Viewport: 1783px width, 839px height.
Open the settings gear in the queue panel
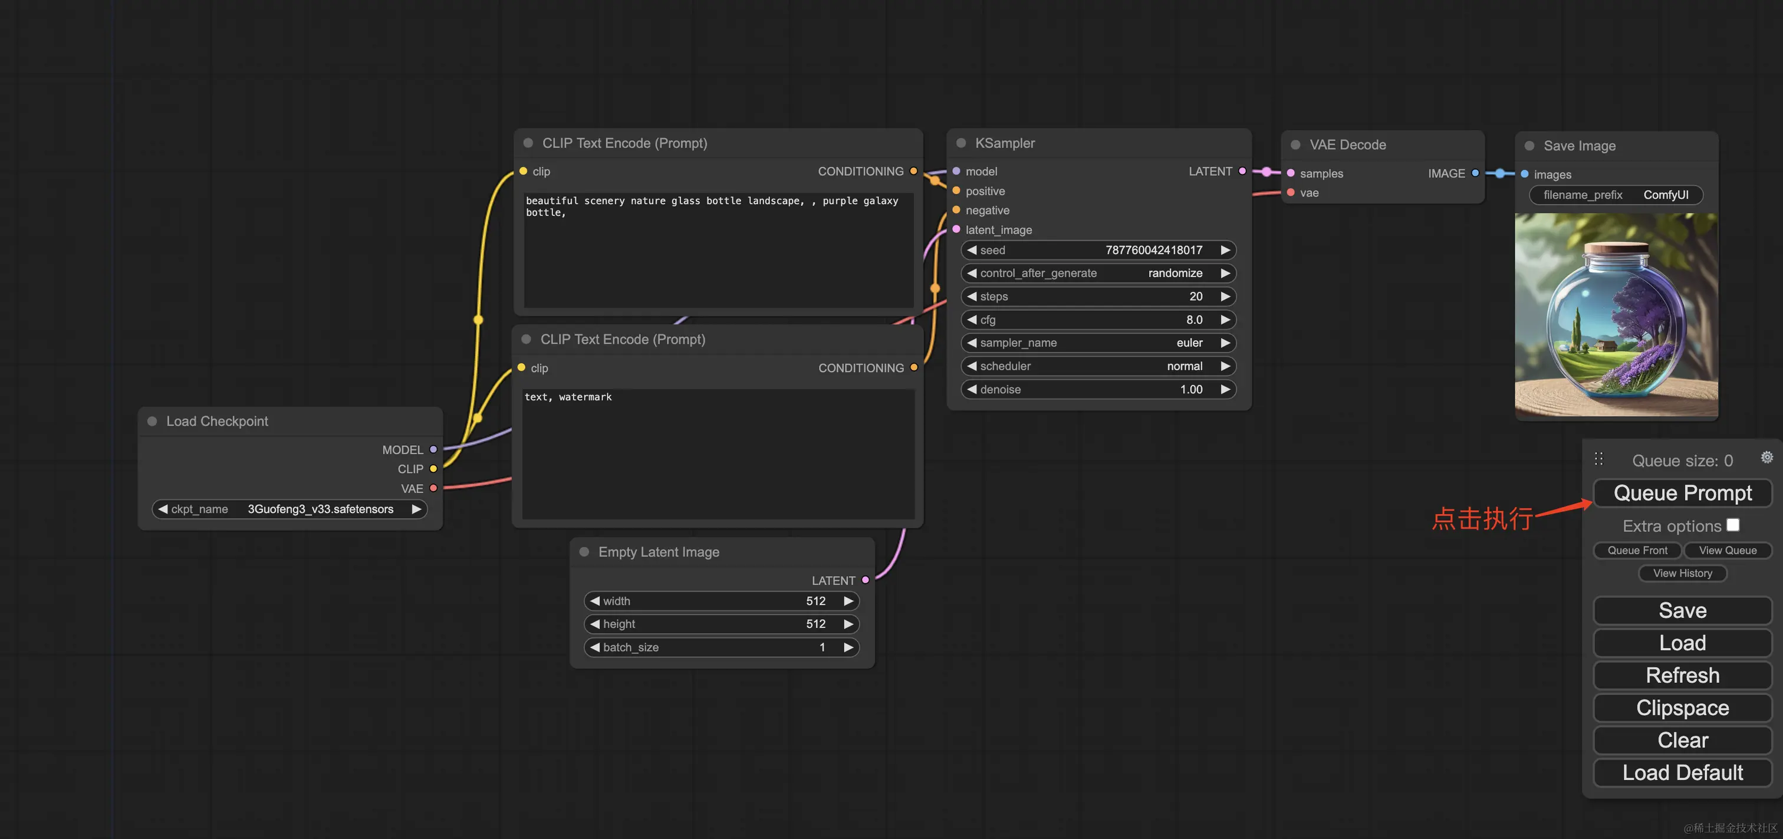click(1766, 458)
